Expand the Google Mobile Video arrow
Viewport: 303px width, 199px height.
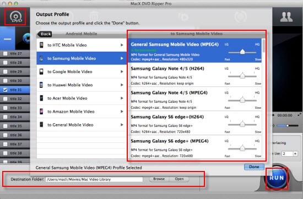point(122,71)
